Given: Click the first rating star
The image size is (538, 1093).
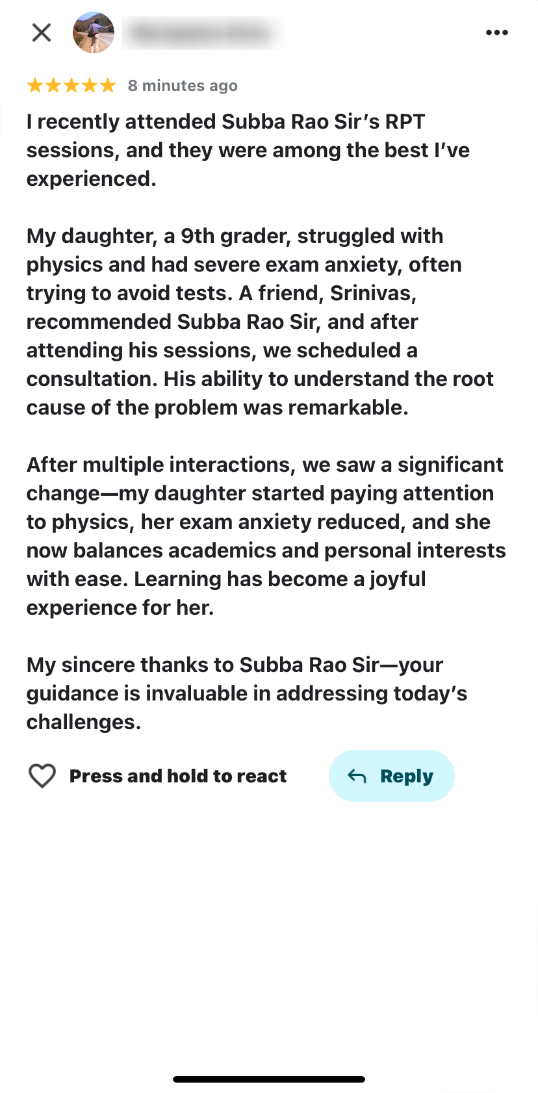Looking at the screenshot, I should [35, 85].
